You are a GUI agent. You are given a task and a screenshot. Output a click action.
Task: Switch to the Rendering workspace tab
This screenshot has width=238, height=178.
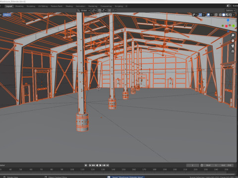tap(93, 6)
